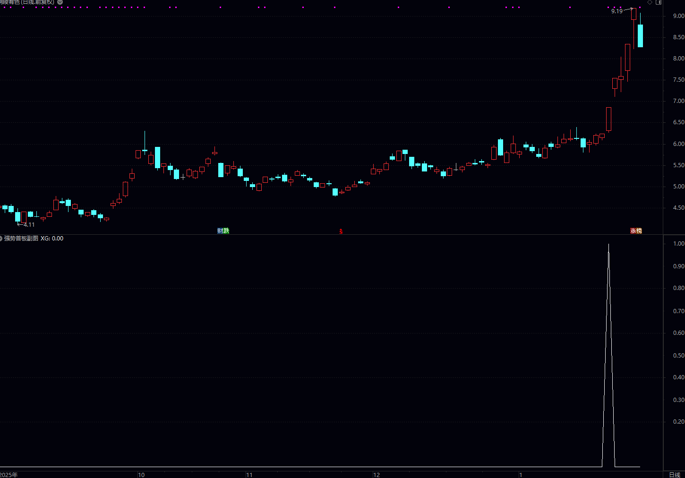Click the 4.11 low price label

29,225
